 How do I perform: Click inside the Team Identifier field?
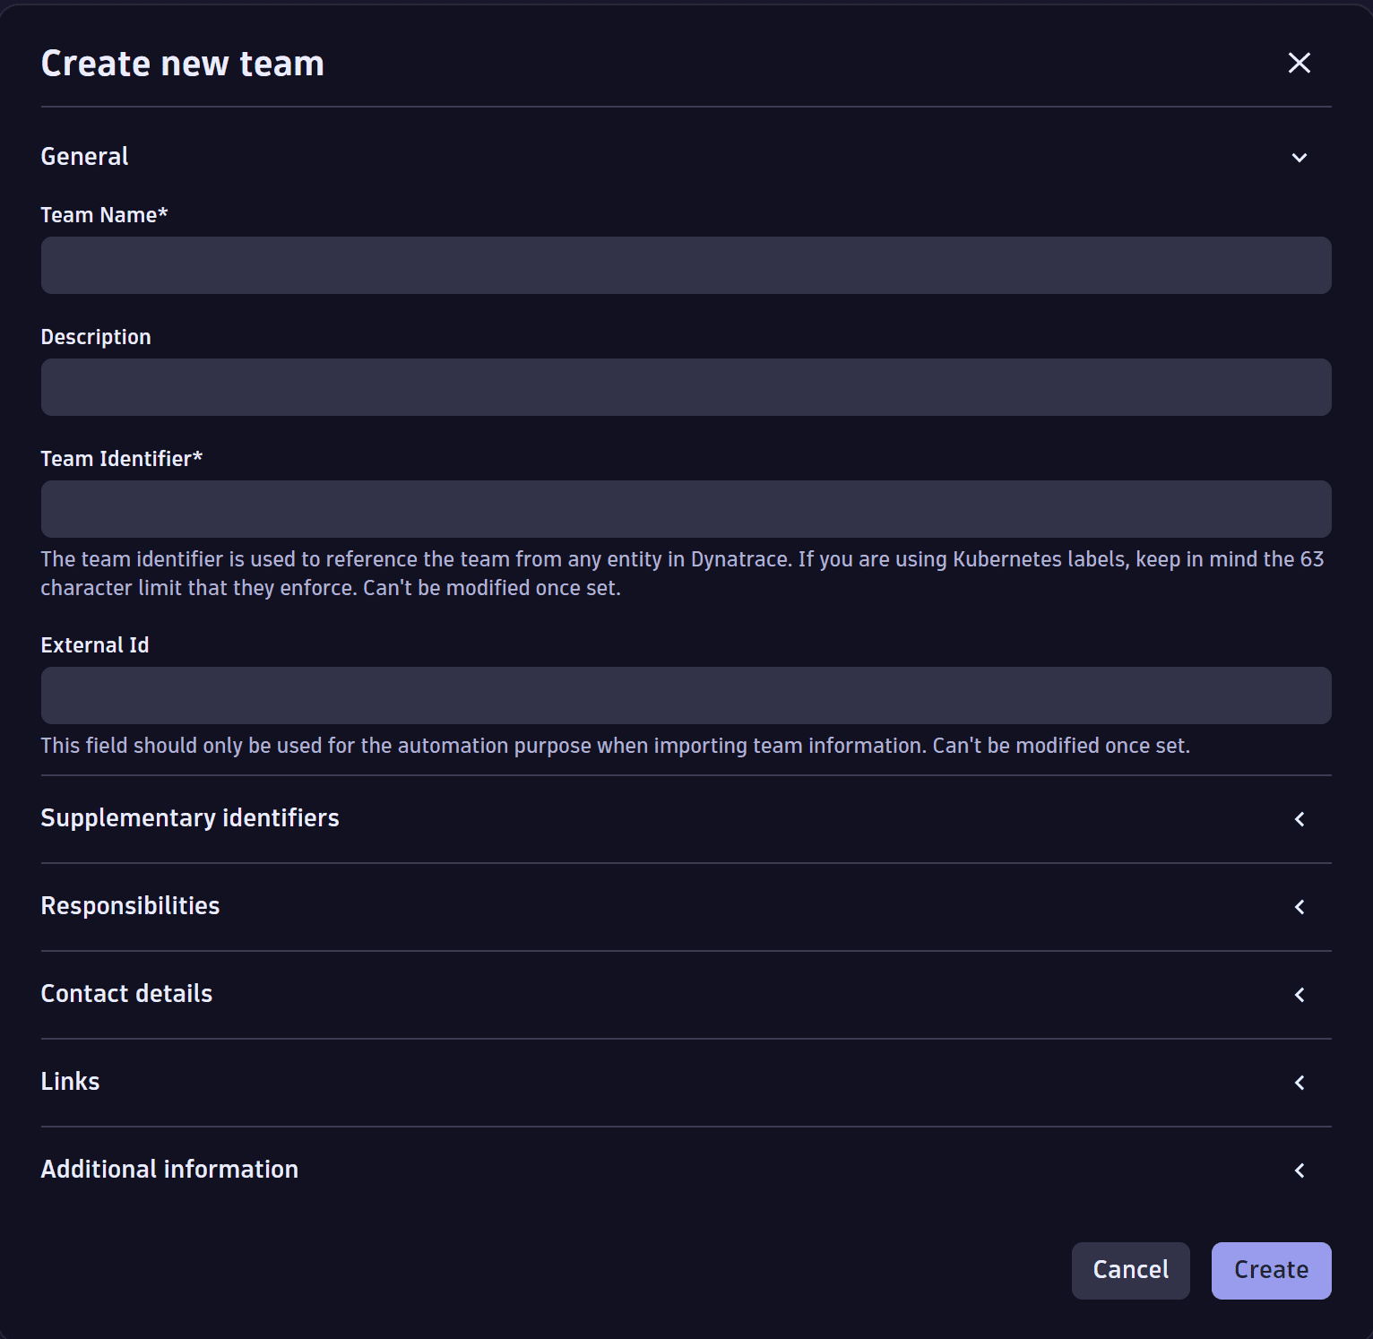tap(686, 508)
